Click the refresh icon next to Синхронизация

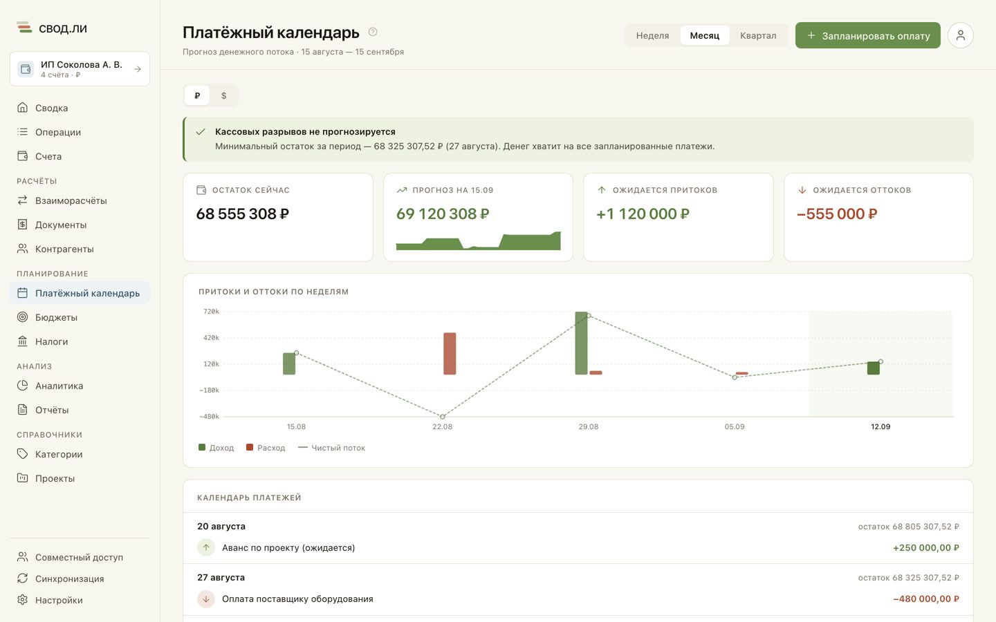point(23,578)
